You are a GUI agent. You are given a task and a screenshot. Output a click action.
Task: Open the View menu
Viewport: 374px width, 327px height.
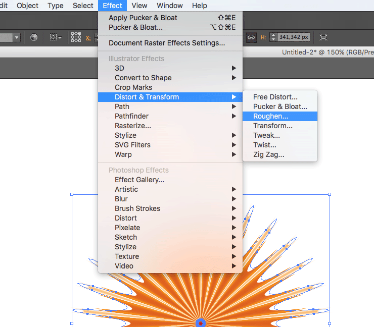click(x=139, y=6)
